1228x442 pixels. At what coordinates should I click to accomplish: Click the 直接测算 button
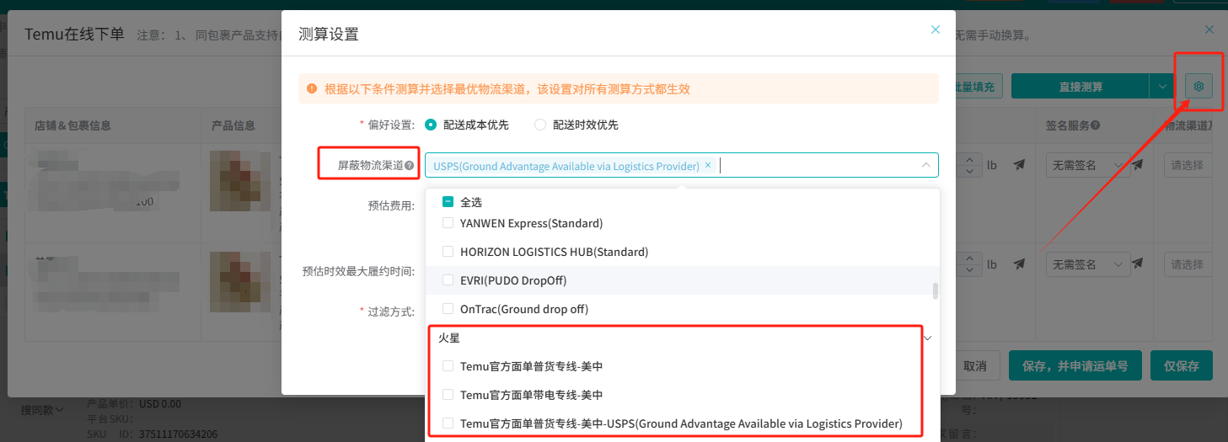1081,86
